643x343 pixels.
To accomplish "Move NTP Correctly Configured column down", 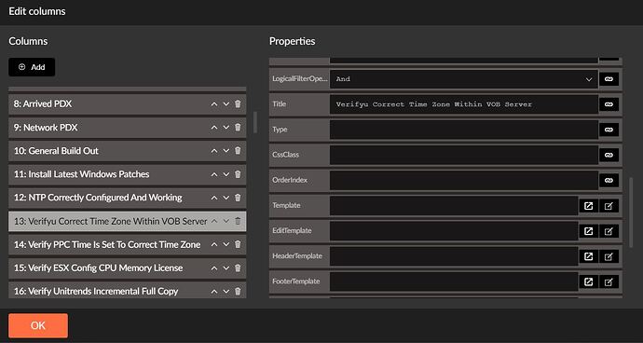I will 226,198.
